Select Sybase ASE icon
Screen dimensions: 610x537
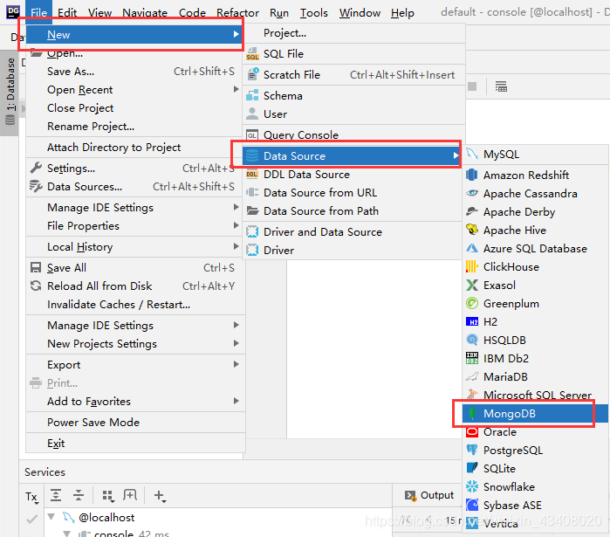pos(472,505)
